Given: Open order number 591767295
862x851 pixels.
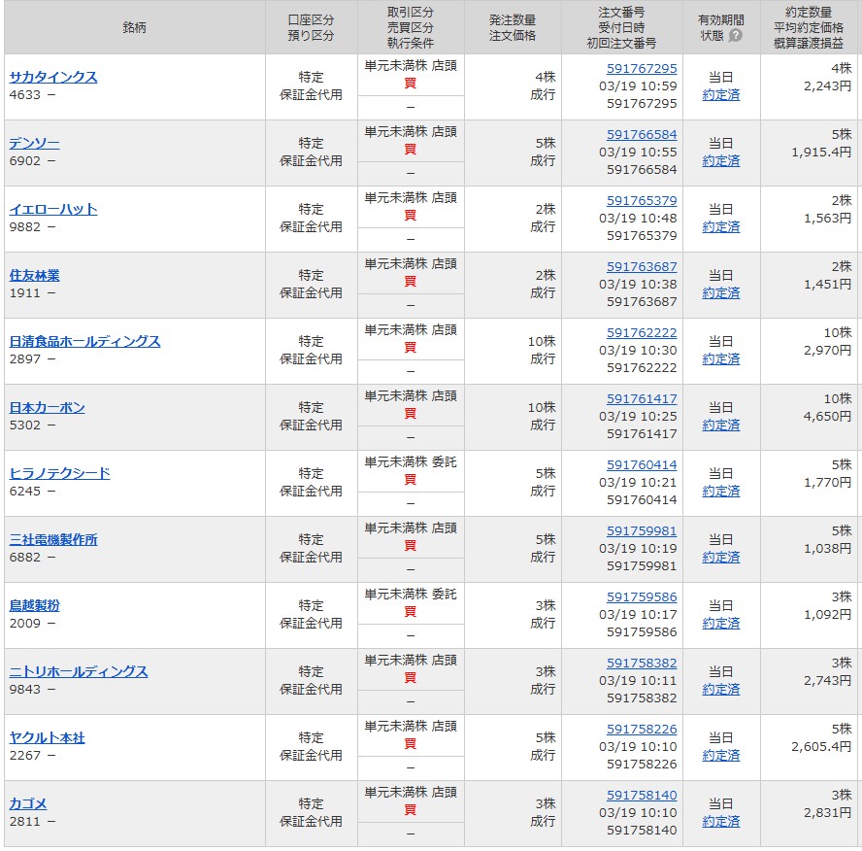Looking at the screenshot, I should 642,69.
